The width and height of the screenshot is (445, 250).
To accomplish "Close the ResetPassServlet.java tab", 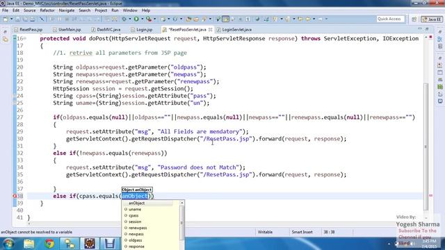I will coord(210,29).
